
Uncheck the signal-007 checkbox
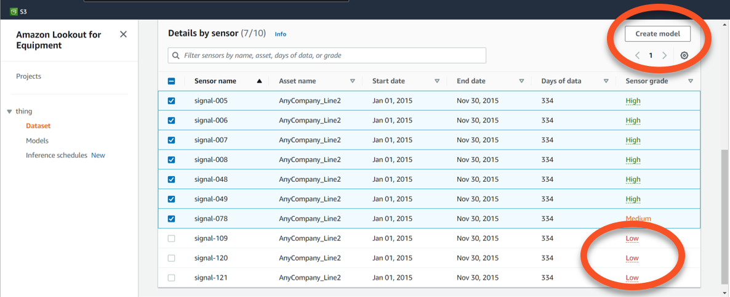tap(171, 140)
